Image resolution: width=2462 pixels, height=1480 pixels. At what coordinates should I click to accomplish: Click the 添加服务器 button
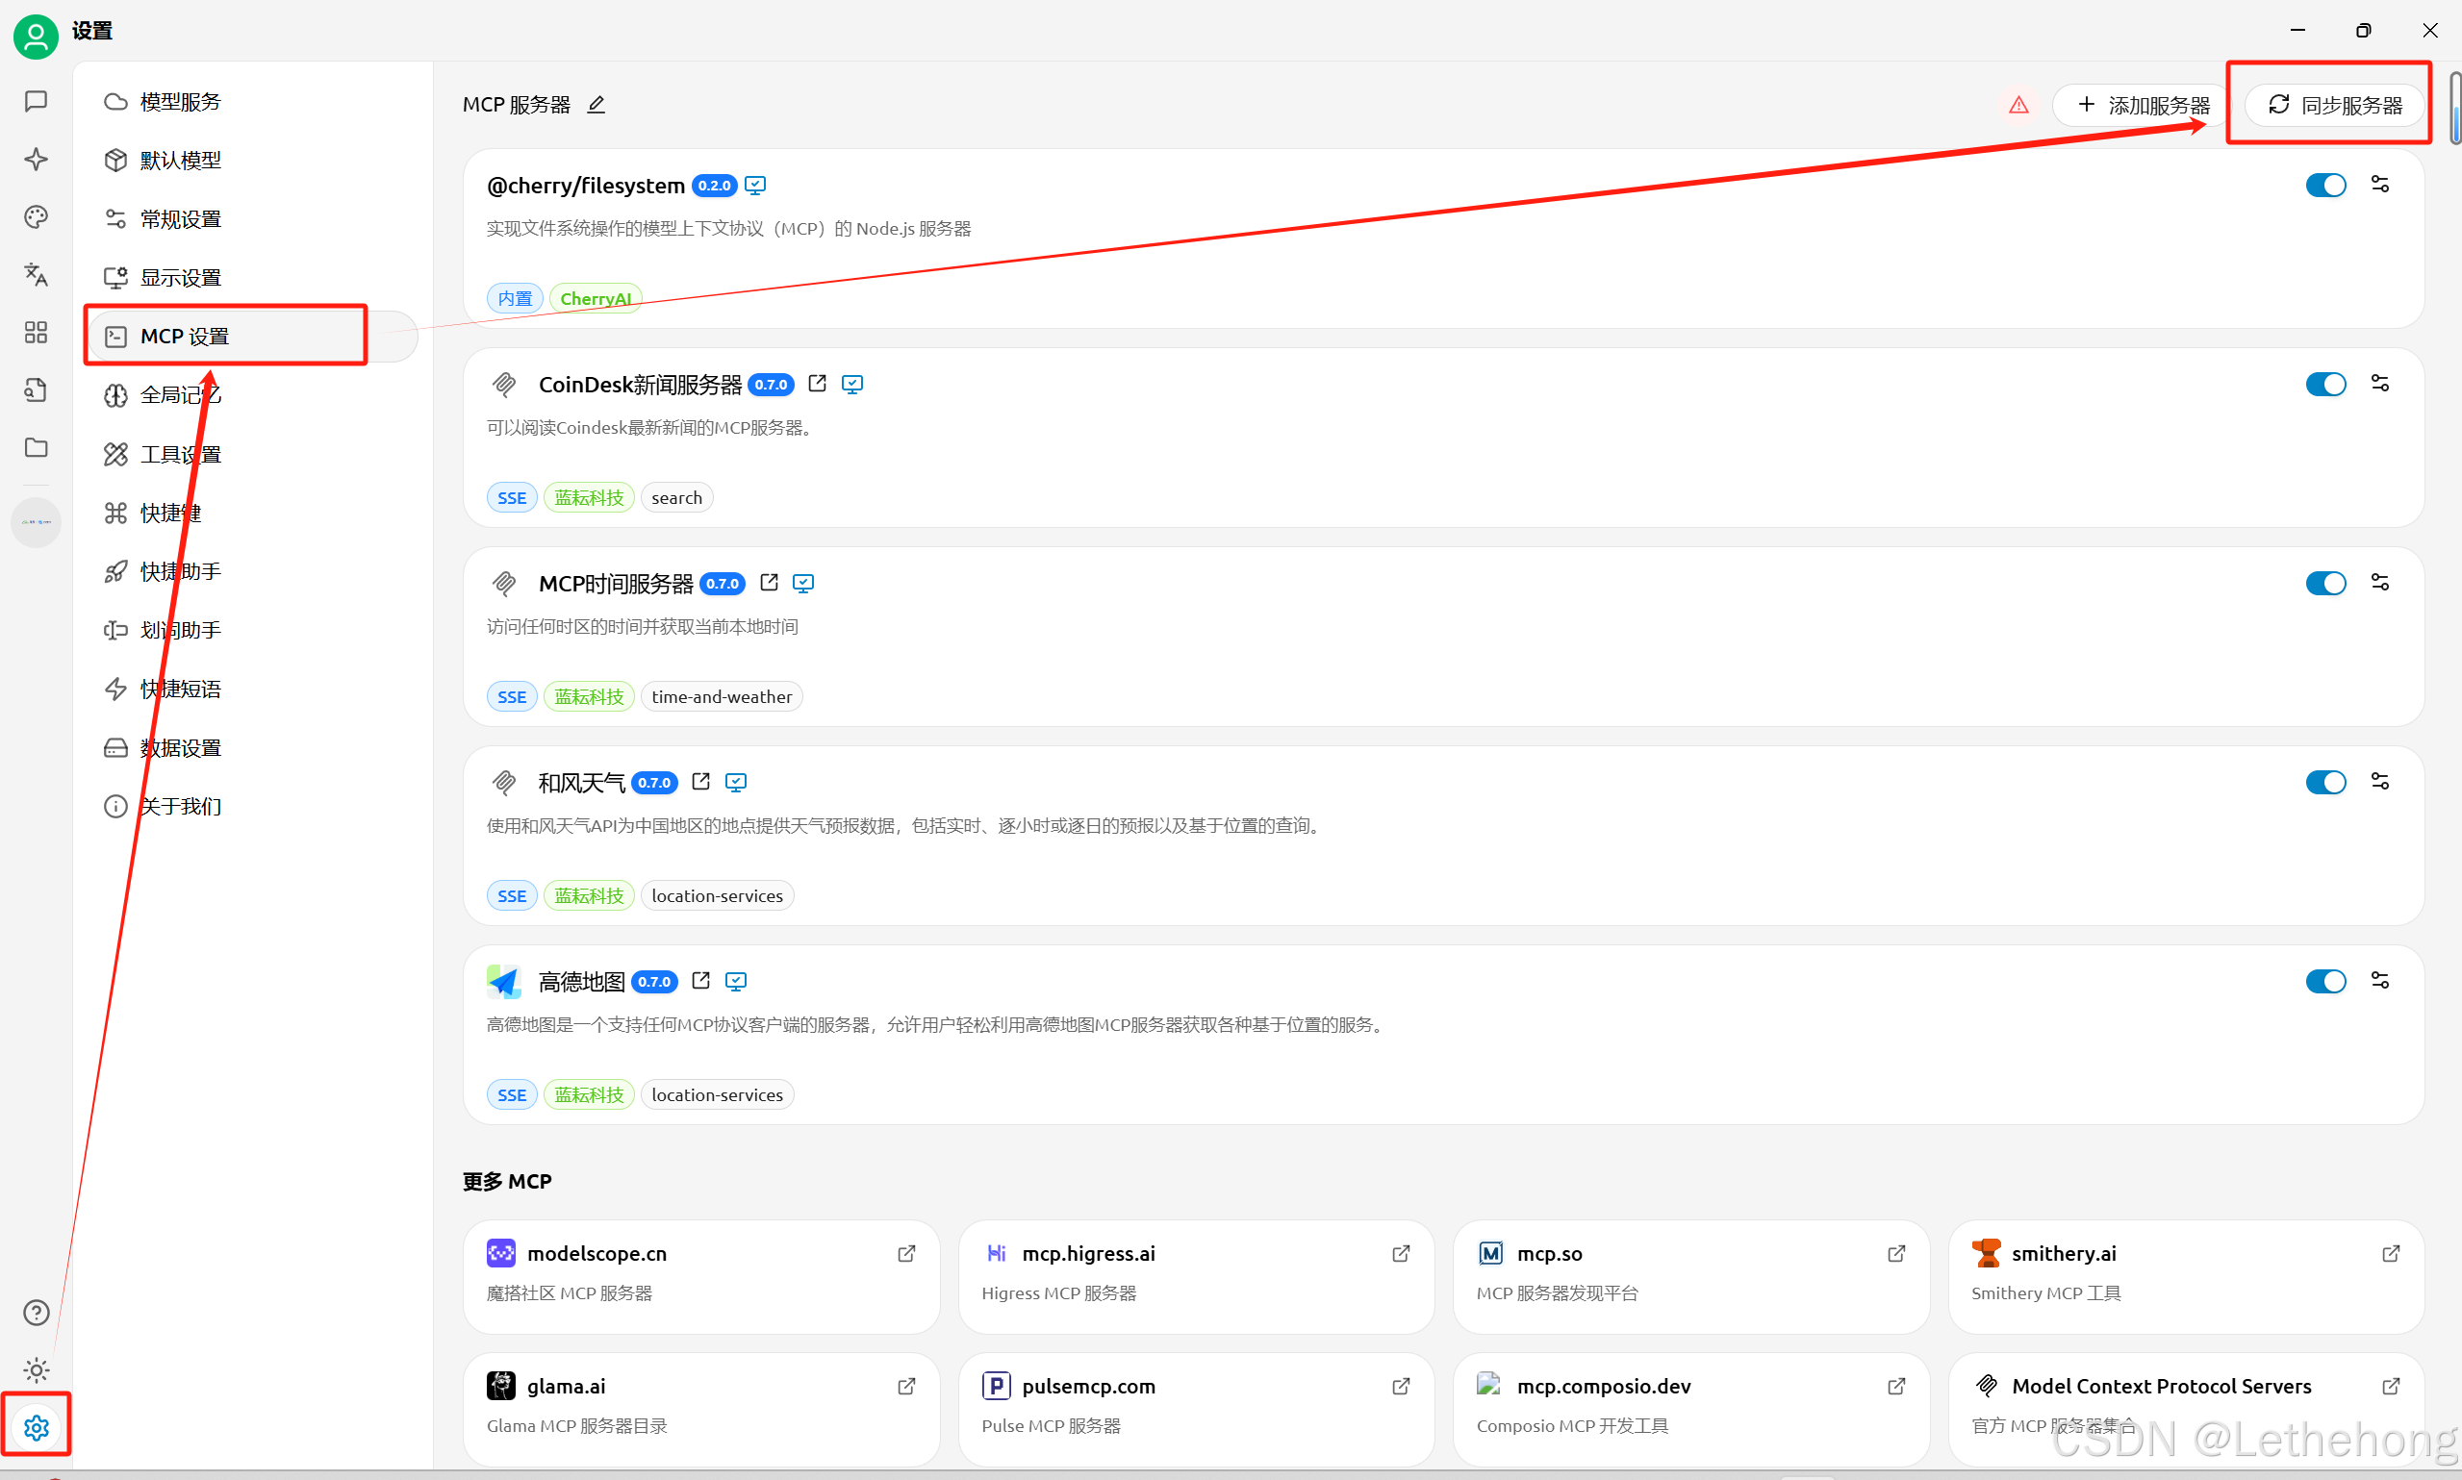click(x=2143, y=105)
